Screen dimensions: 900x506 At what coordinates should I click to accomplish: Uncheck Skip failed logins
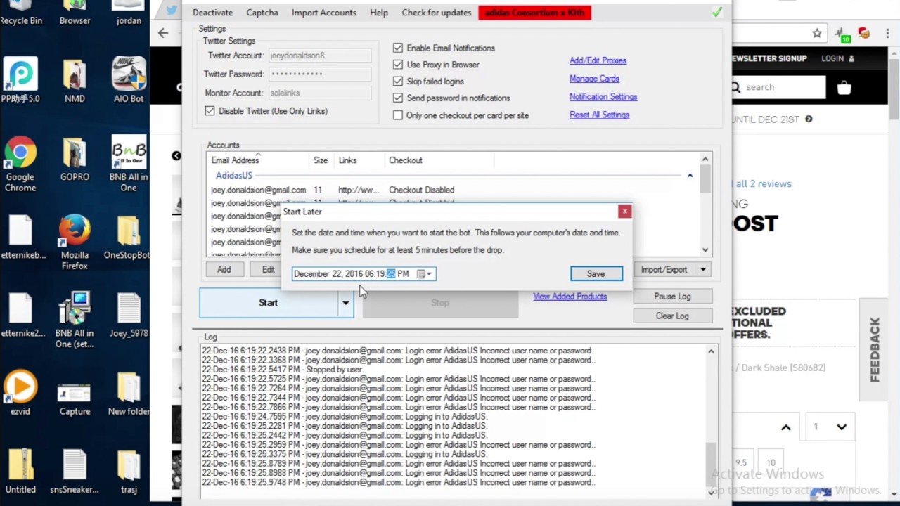point(398,82)
